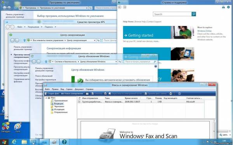Image resolution: width=233 pixels, height=145 pixels.
Task: Select the Входящие folder in fax tree
Action: click(x=59, y=104)
